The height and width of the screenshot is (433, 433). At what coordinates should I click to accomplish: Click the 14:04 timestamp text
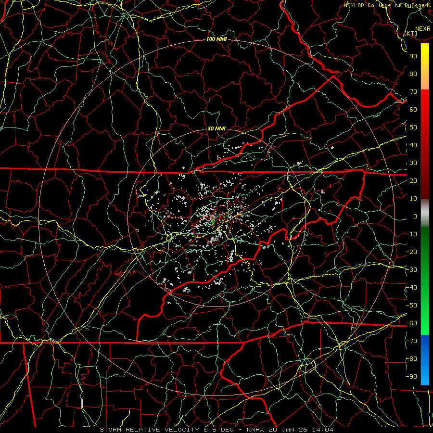(322, 430)
